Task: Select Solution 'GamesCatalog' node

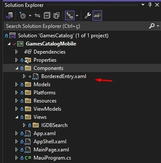Action: point(63,36)
